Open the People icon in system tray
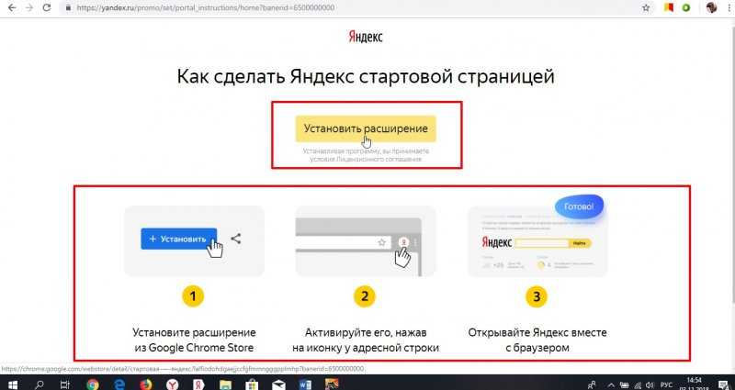Viewport: 735px width, 390px height. [592, 384]
